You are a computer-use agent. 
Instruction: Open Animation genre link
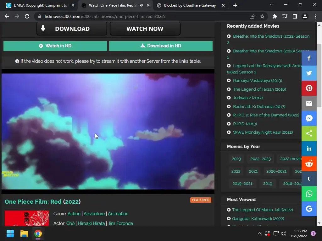118,214
